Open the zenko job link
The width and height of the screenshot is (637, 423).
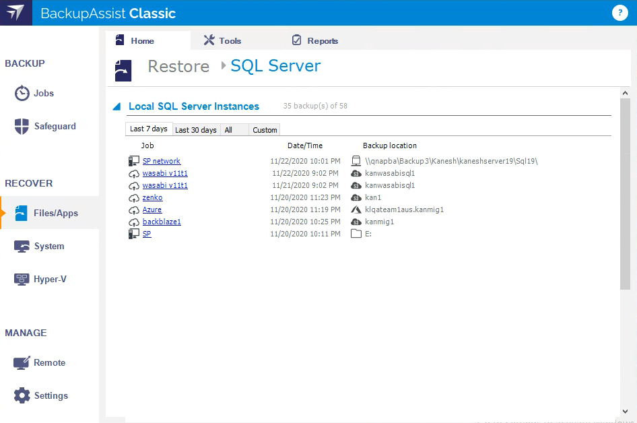[152, 197]
